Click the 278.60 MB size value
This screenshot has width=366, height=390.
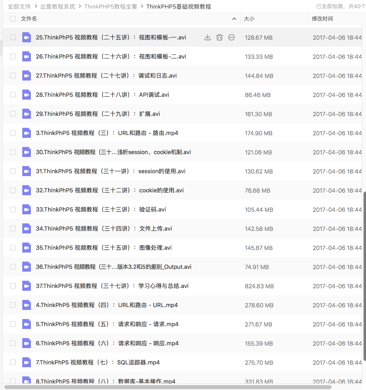click(x=259, y=305)
